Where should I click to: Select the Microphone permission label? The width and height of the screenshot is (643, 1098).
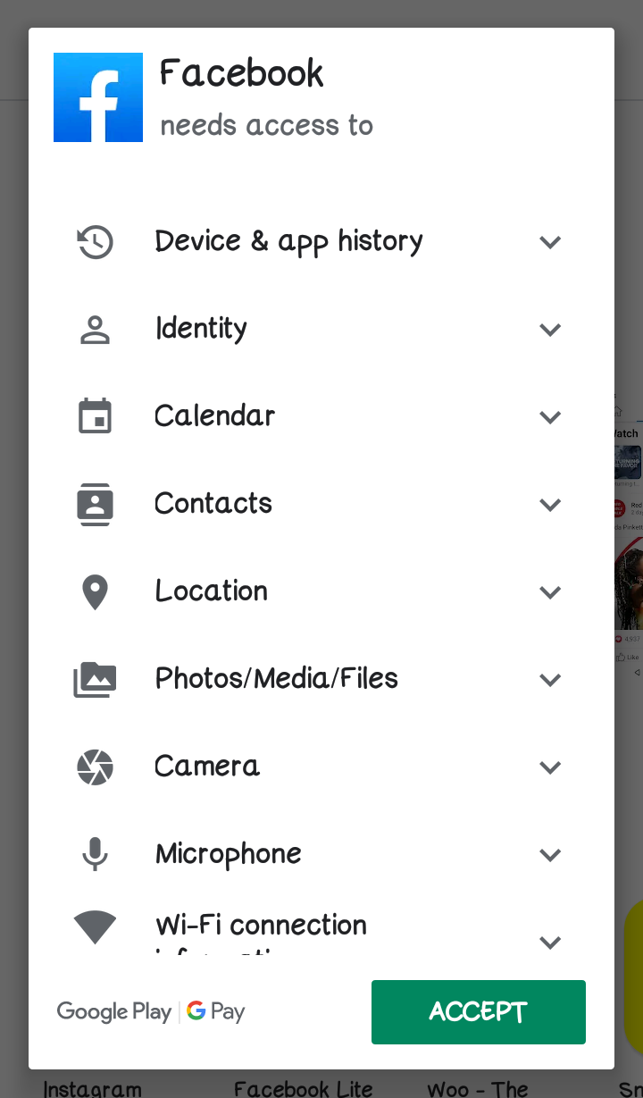[x=229, y=854]
